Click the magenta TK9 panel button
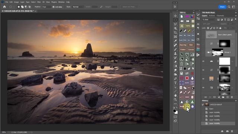 point(187,16)
